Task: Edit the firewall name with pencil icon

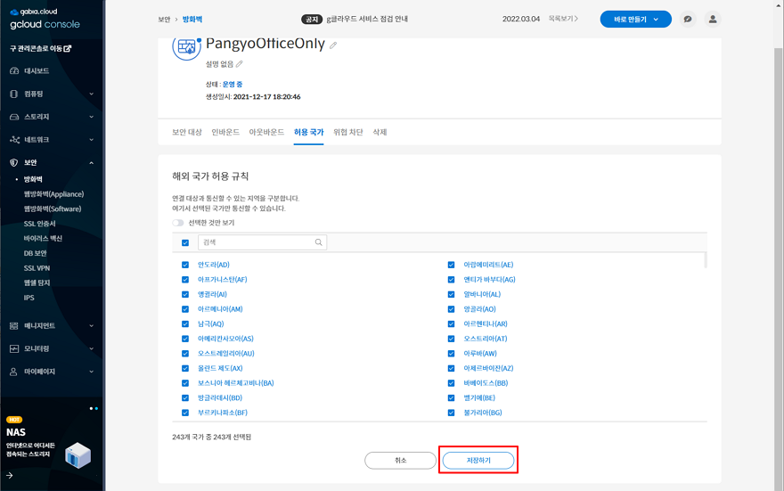Action: [x=333, y=45]
